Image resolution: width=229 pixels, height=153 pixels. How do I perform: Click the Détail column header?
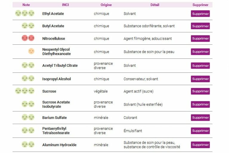pos(155,5)
